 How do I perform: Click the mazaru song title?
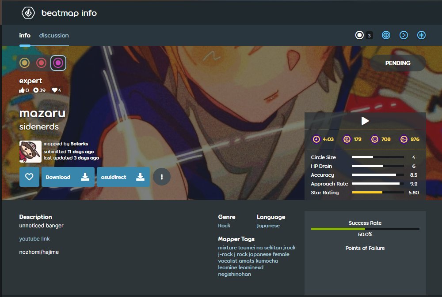click(x=42, y=113)
